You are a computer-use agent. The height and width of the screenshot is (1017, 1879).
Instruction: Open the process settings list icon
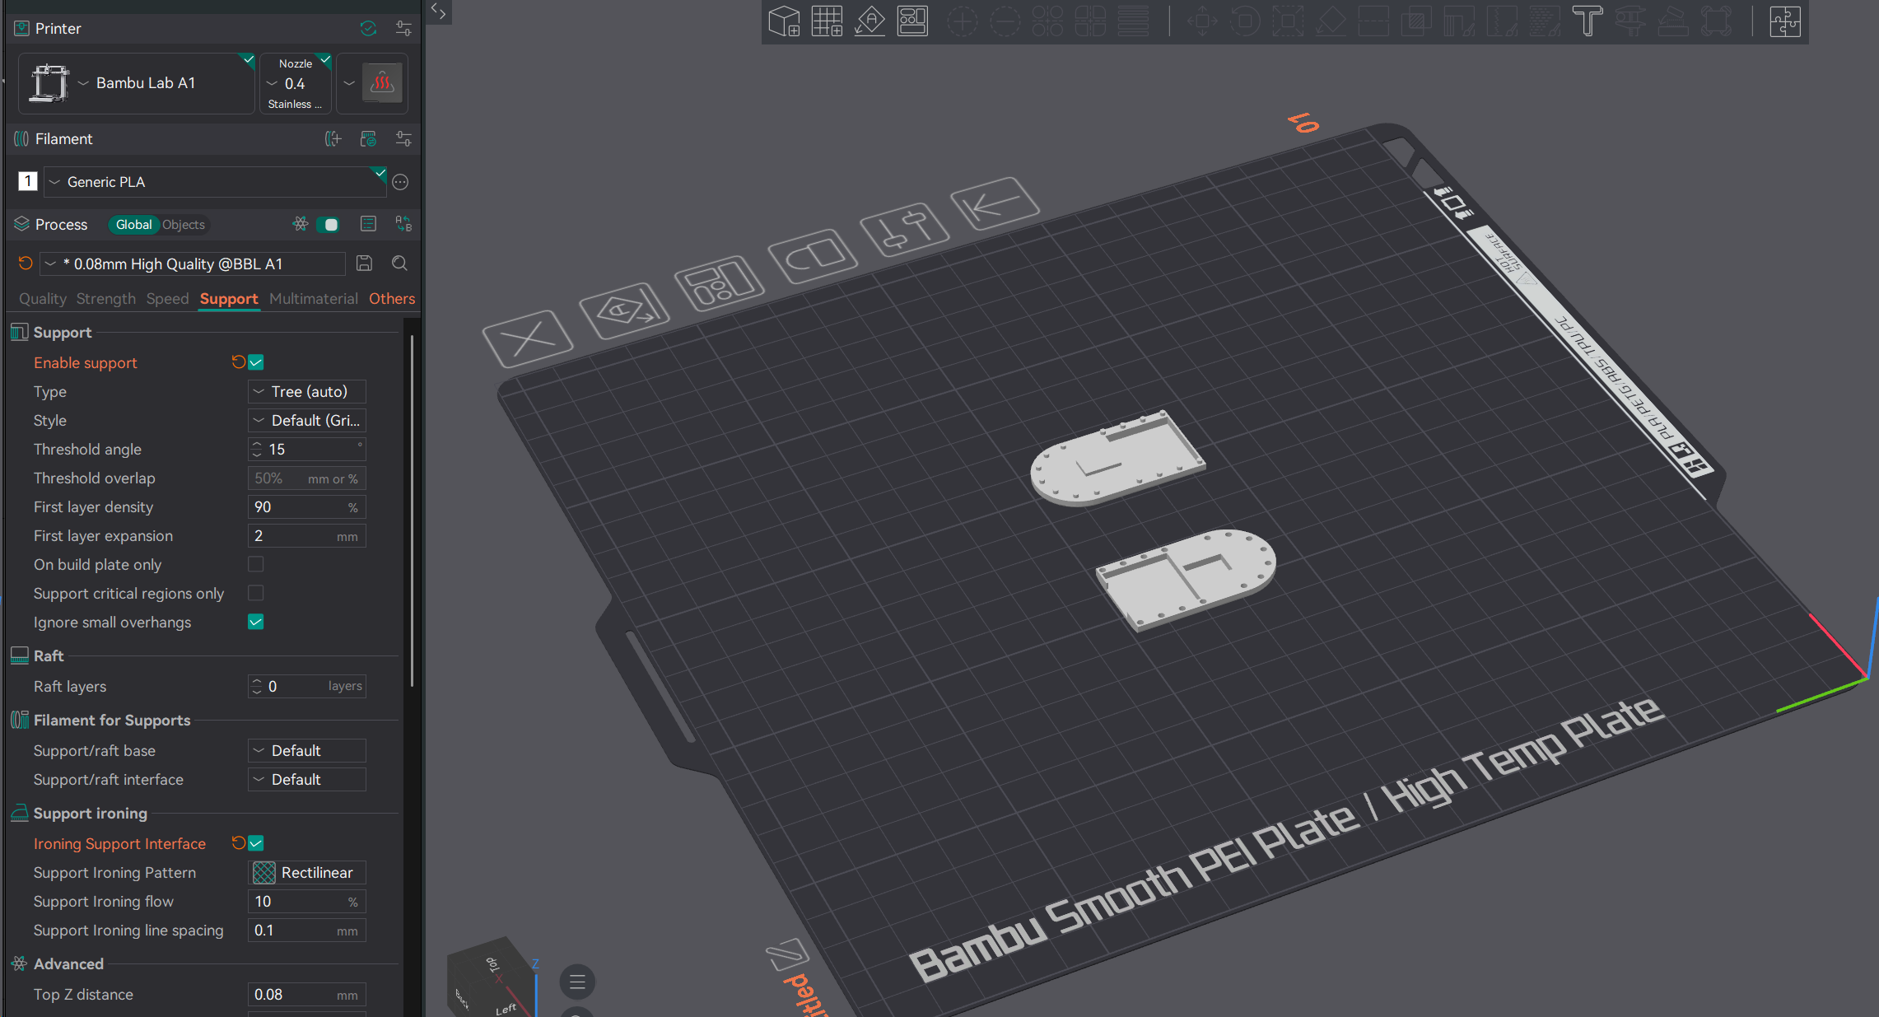368,224
